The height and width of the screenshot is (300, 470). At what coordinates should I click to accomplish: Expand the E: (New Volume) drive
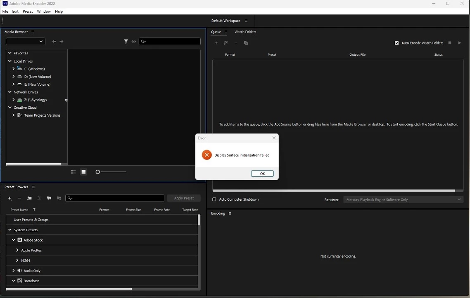pos(14,84)
